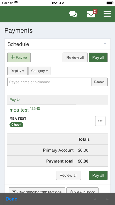The height and width of the screenshot is (205, 115).
Task: Click the Pay to column header
Action: click(x=15, y=100)
